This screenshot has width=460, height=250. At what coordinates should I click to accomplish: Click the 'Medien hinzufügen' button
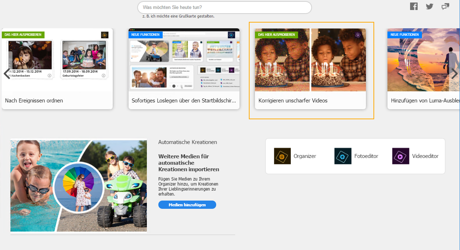pos(187,205)
